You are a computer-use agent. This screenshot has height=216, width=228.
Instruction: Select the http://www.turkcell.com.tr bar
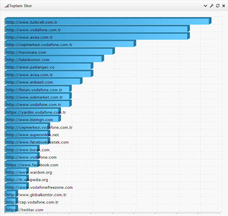108,21
